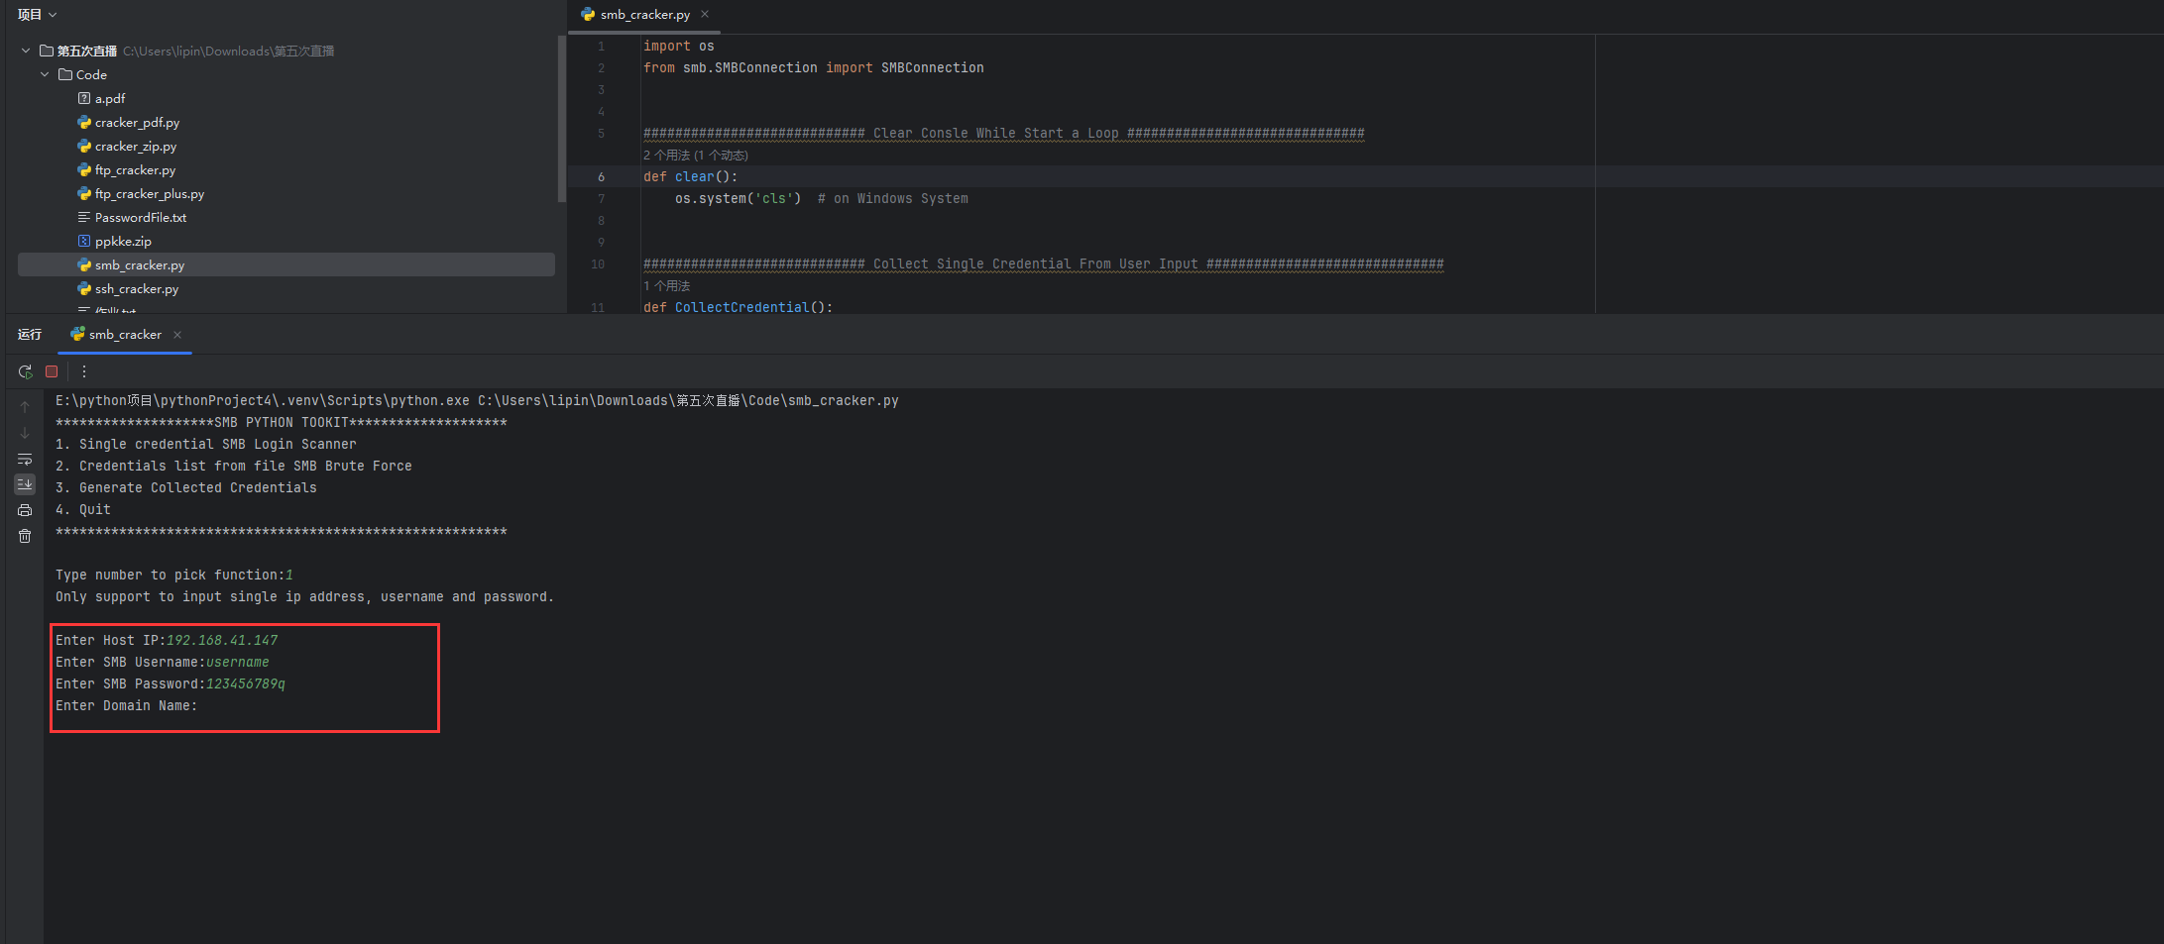Screen dimensions: 2164x944
Task: Click 'Enter Domain Name:' input prompt
Action: (127, 705)
